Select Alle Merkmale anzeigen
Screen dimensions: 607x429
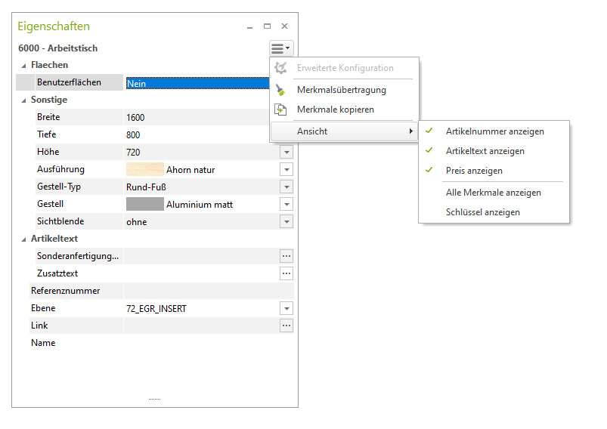coord(493,193)
